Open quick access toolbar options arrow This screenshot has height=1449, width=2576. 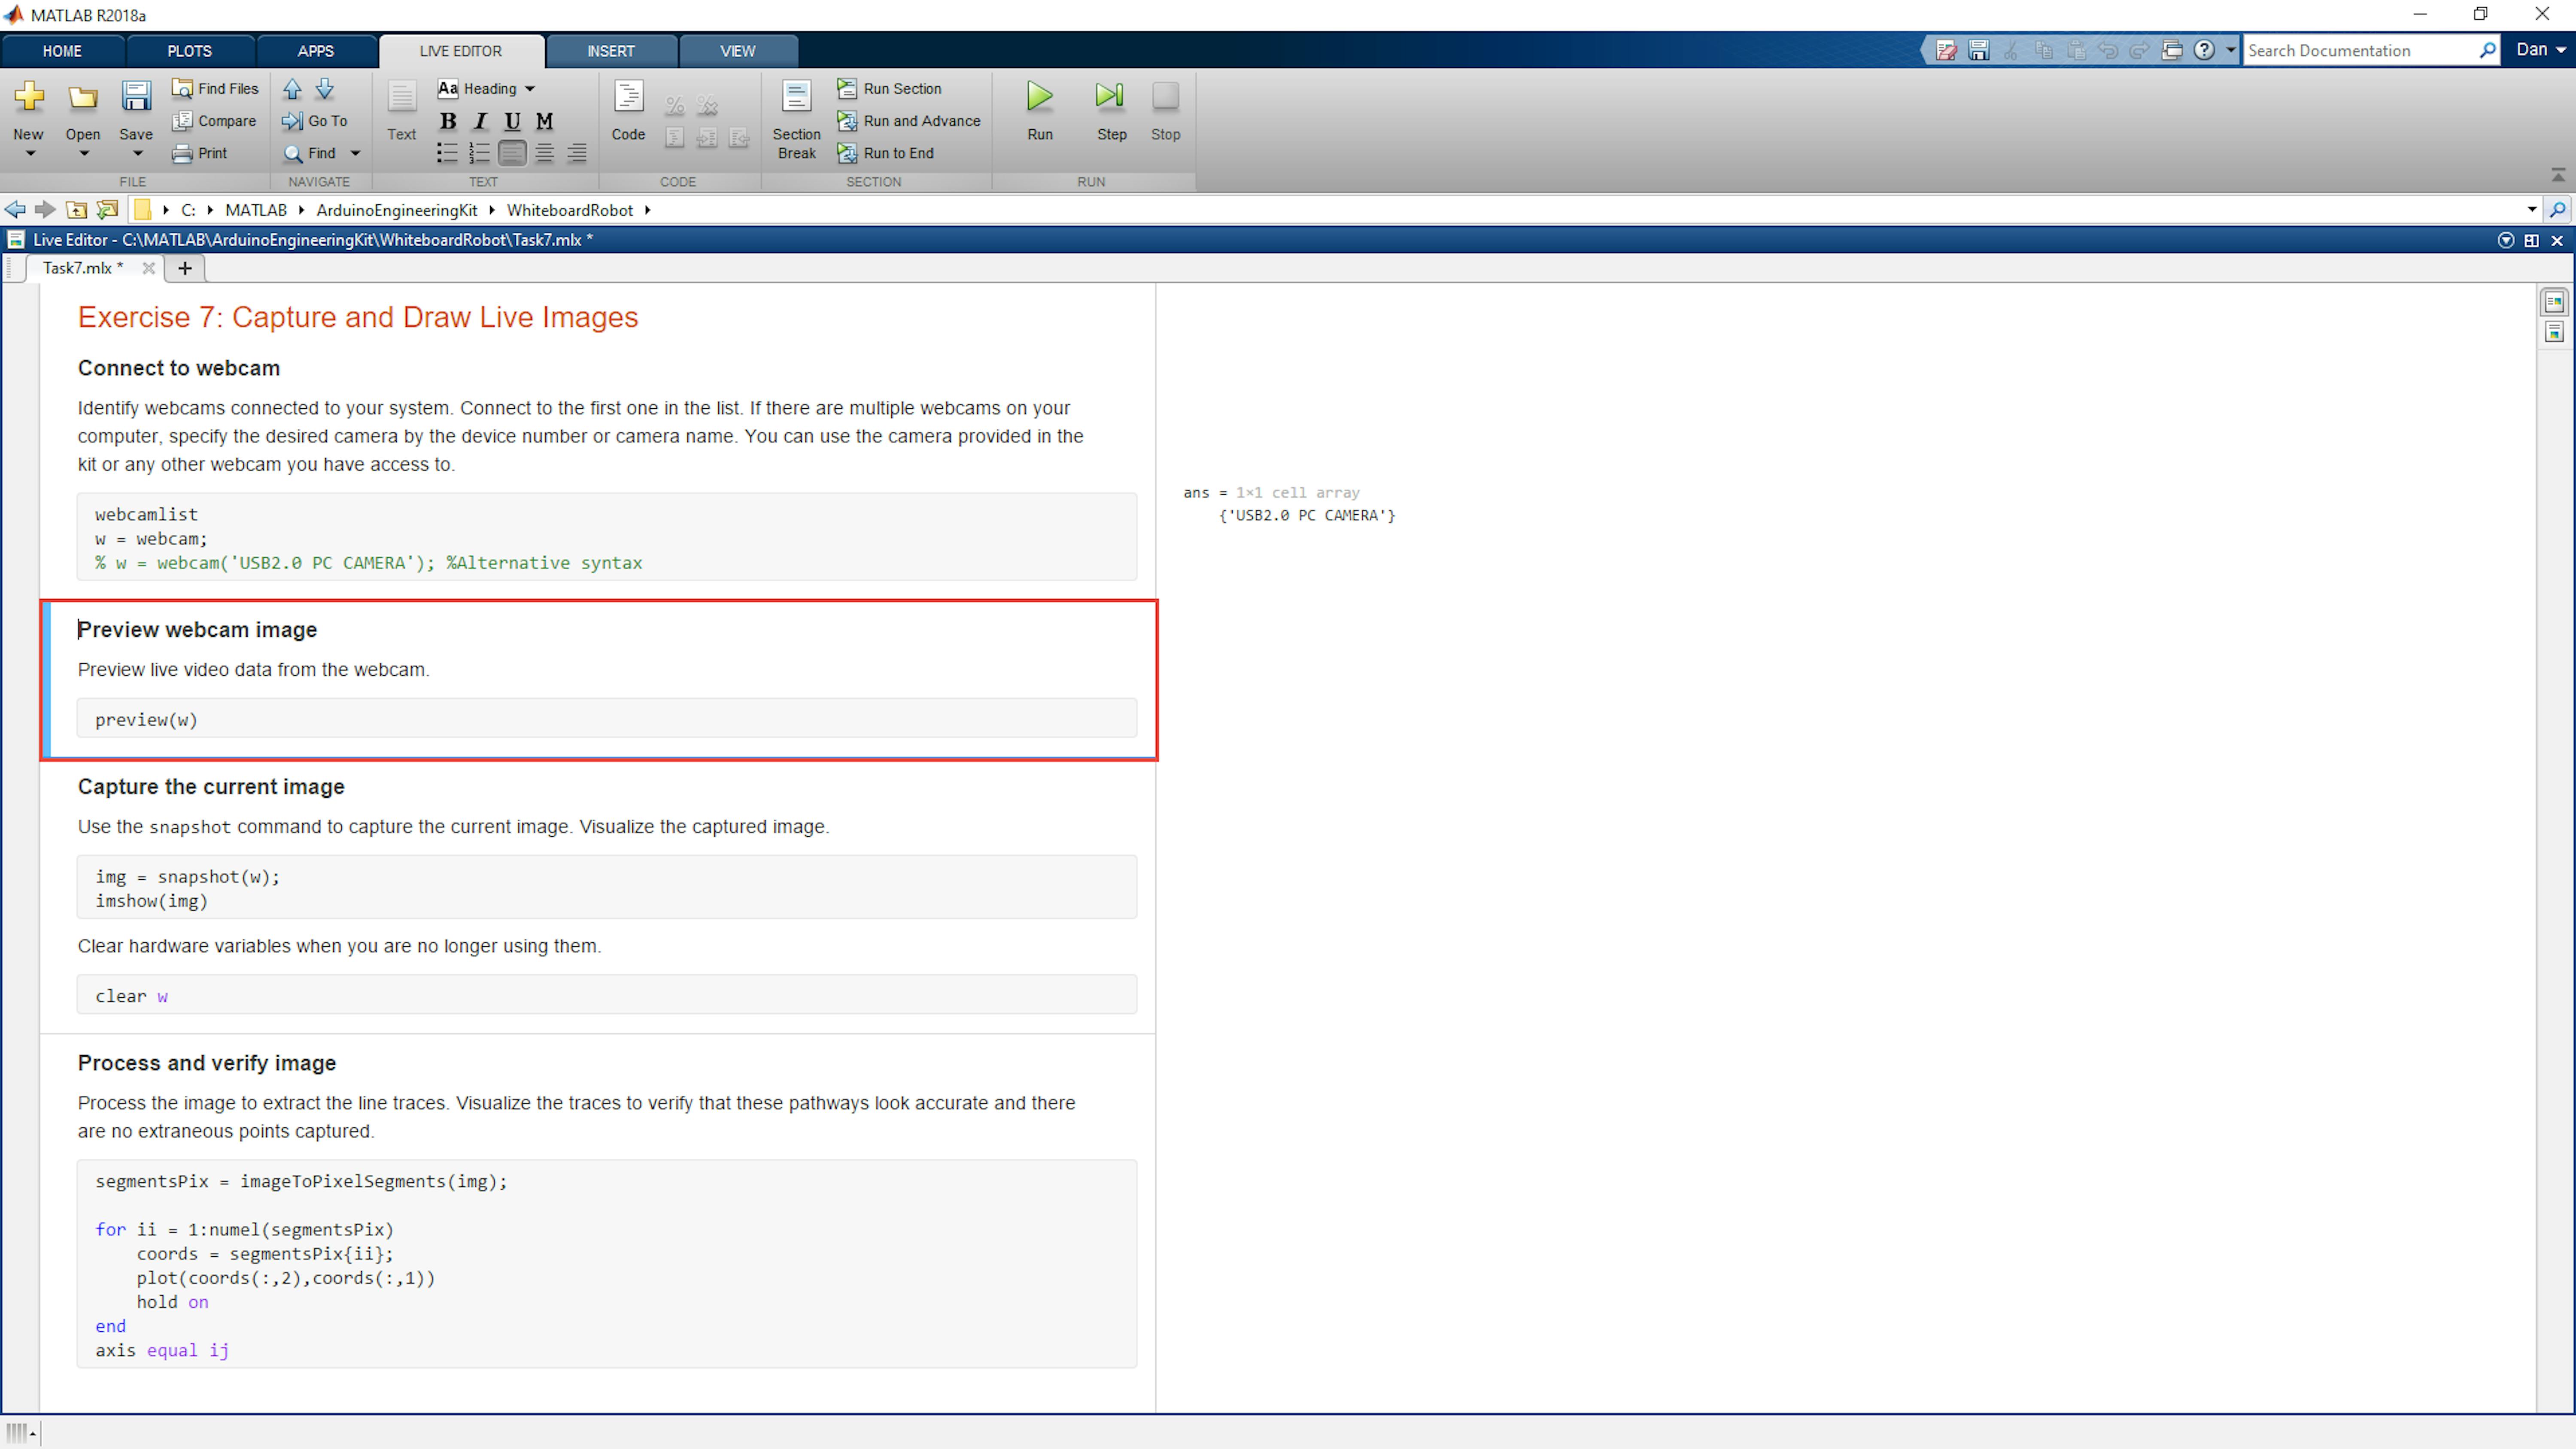(2230, 50)
